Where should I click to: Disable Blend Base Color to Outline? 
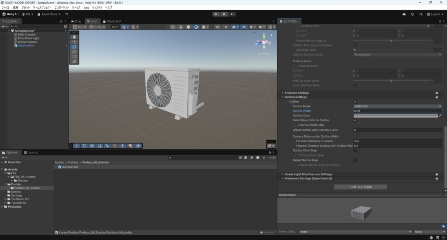coord(355,120)
